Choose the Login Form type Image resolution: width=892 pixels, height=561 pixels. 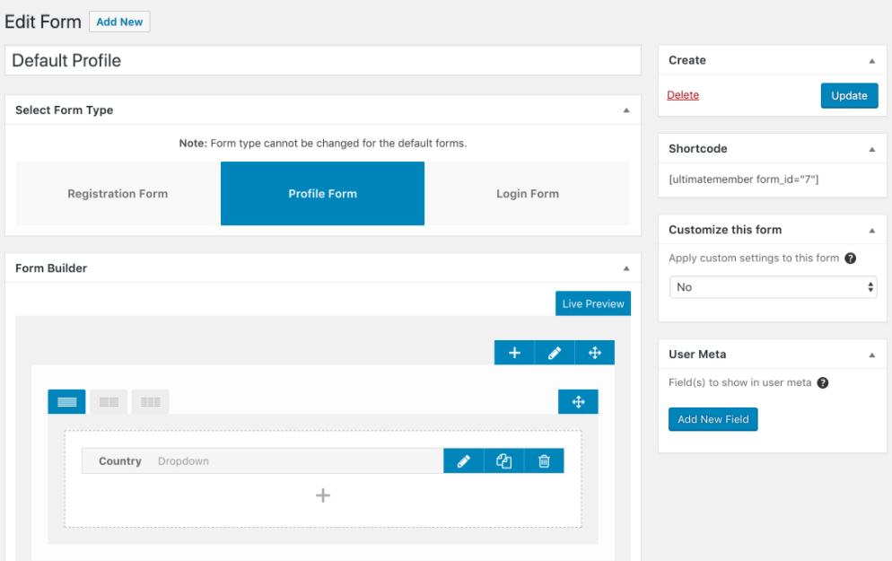[528, 194]
